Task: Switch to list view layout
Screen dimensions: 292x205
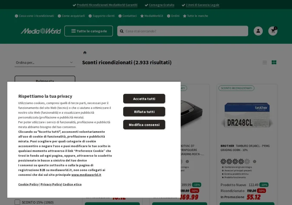Action: (265, 63)
